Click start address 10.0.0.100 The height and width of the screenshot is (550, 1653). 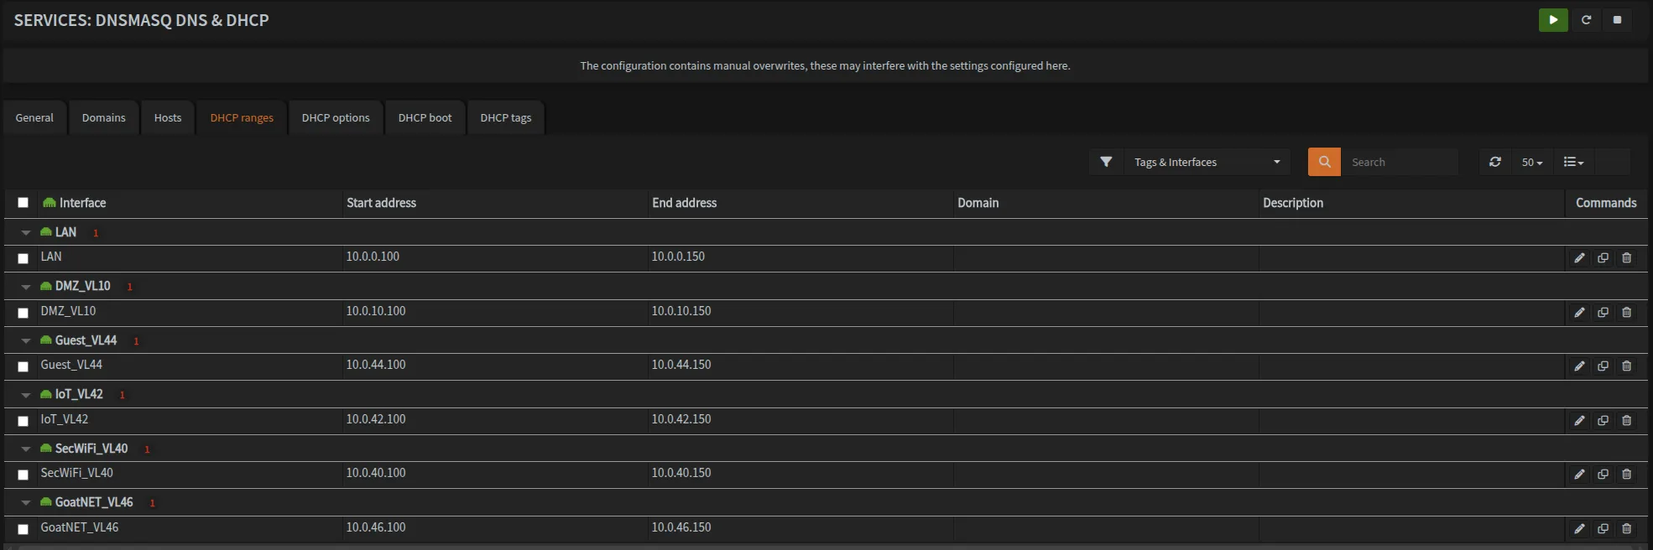pyautogui.click(x=373, y=257)
